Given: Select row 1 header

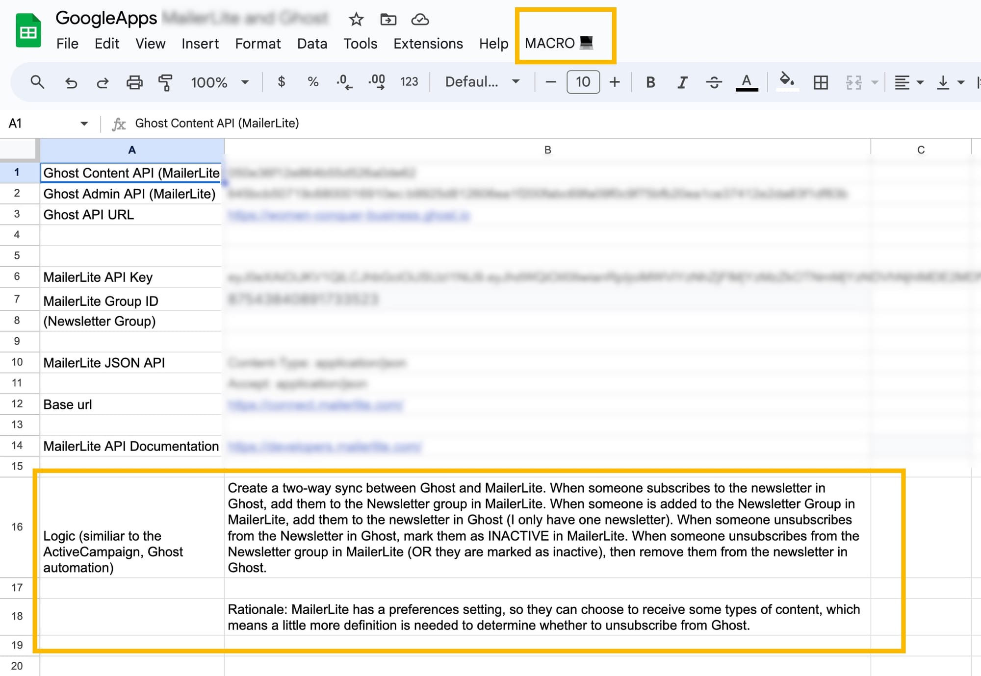Looking at the screenshot, I should [17, 173].
